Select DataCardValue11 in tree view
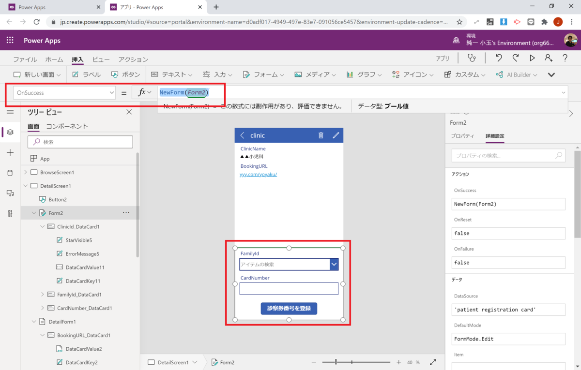The width and height of the screenshot is (581, 370). click(x=85, y=267)
